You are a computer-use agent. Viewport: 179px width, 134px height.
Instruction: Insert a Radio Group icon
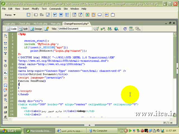tap(67, 15)
